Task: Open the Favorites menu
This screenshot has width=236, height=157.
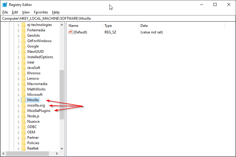Action: pos(41,12)
